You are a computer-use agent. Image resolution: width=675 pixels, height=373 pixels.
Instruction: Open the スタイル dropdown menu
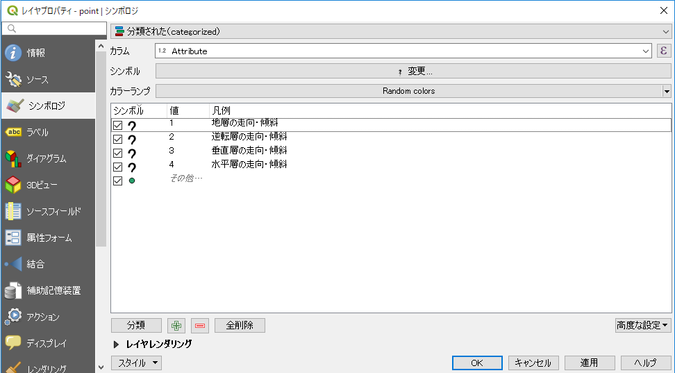(137, 363)
